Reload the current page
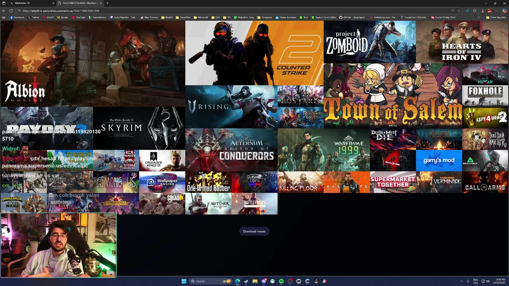This screenshot has width=509, height=286. [11, 11]
